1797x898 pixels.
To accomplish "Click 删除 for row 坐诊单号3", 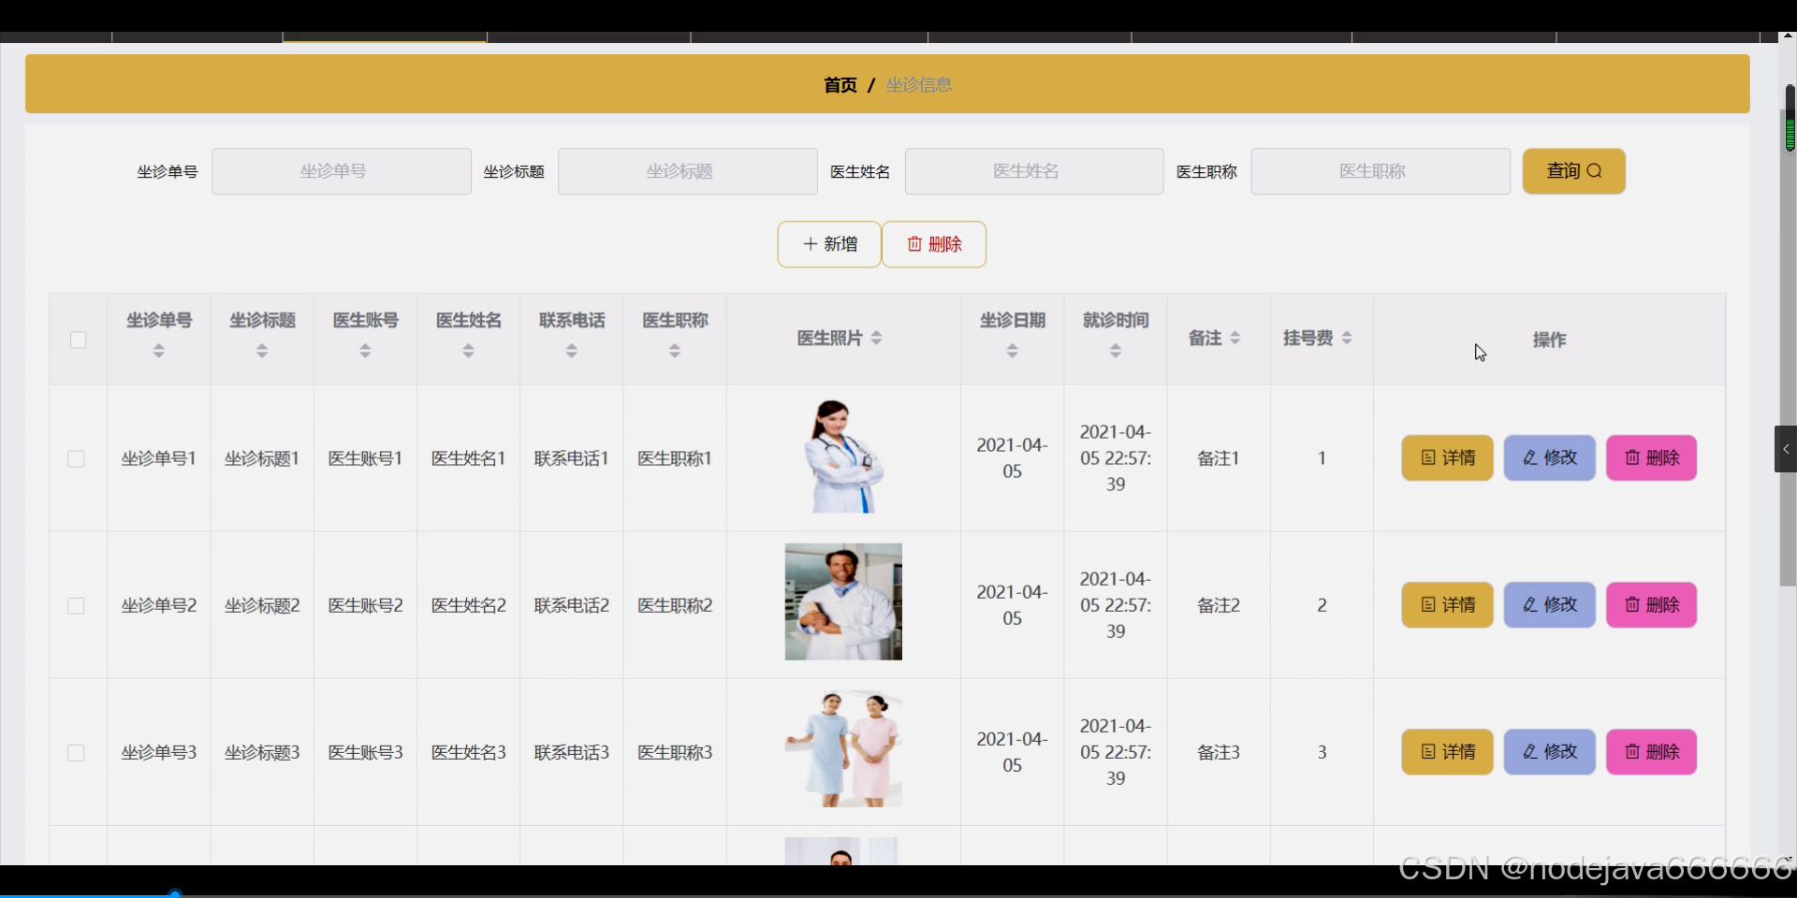I will point(1651,751).
